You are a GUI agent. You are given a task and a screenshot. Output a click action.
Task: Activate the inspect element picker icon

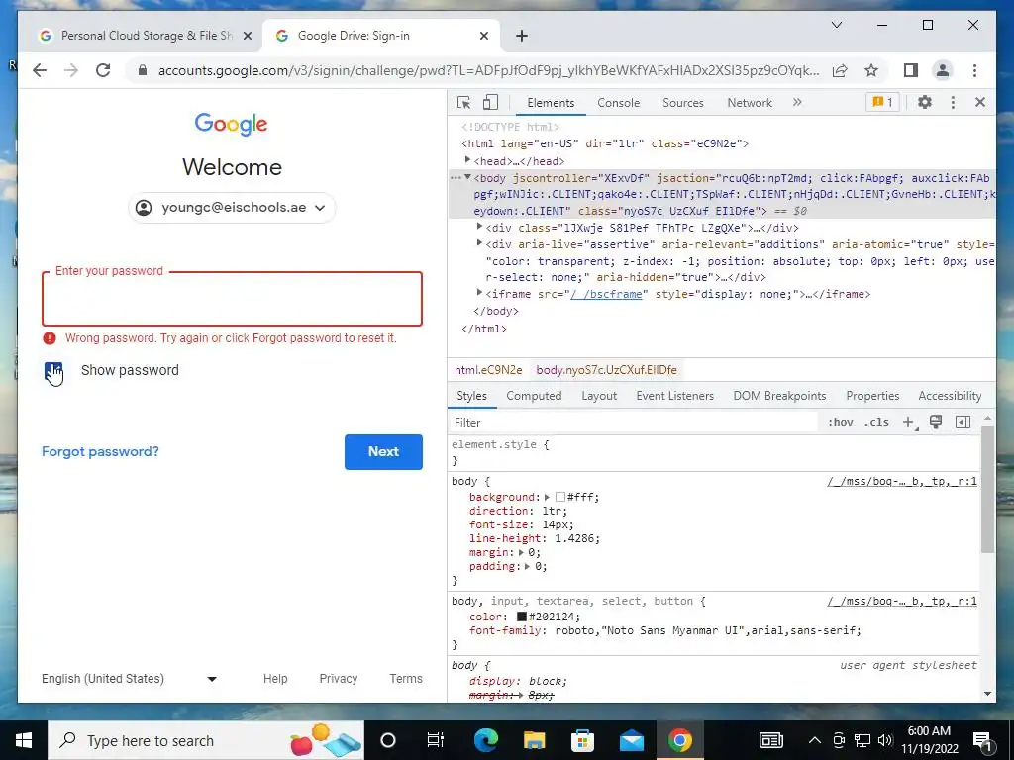(x=463, y=102)
